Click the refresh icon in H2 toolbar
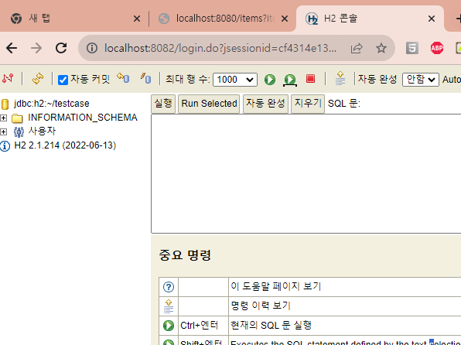 (x=38, y=79)
